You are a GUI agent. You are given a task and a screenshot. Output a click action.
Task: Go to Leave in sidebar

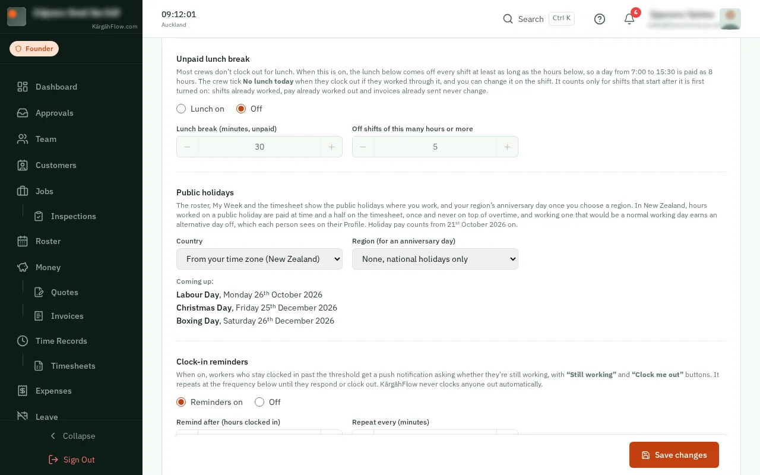click(71, 417)
